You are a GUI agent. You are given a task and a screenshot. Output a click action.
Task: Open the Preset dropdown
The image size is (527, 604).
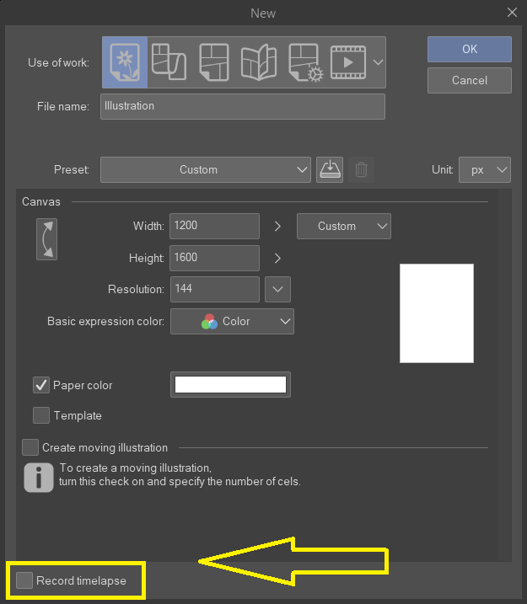click(x=206, y=169)
